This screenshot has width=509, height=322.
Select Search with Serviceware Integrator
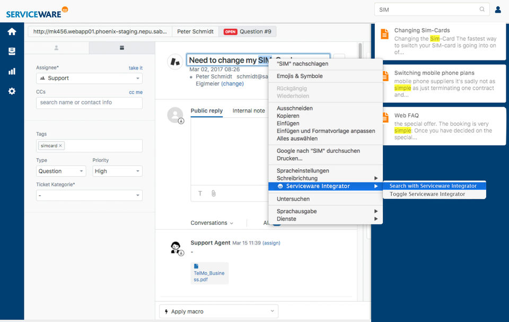[x=434, y=186]
